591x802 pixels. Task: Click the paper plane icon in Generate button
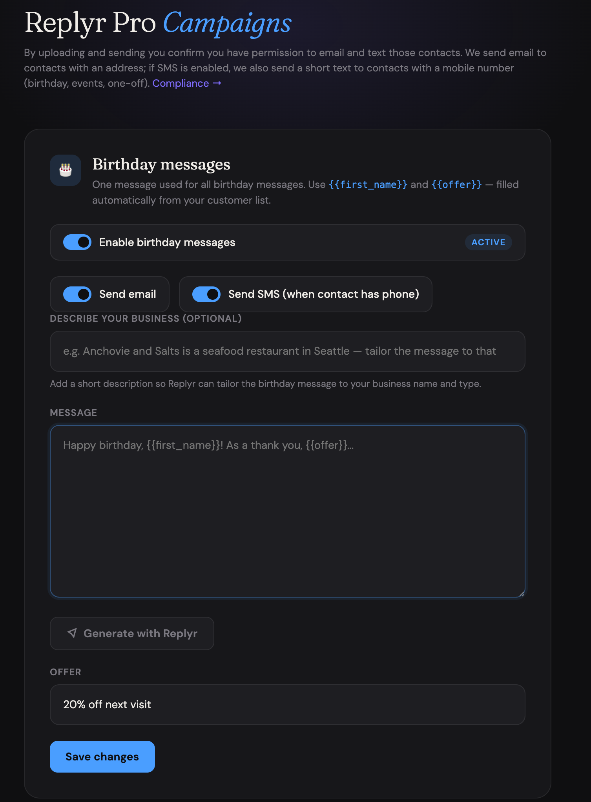coord(72,633)
